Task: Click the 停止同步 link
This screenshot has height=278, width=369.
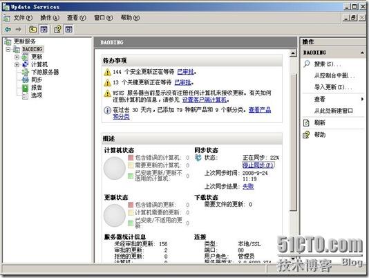Action: point(258,165)
